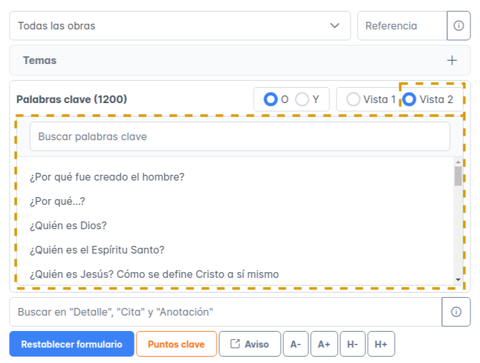Click the keyword list scrollbar down arrow
480x363 pixels.
(458, 280)
